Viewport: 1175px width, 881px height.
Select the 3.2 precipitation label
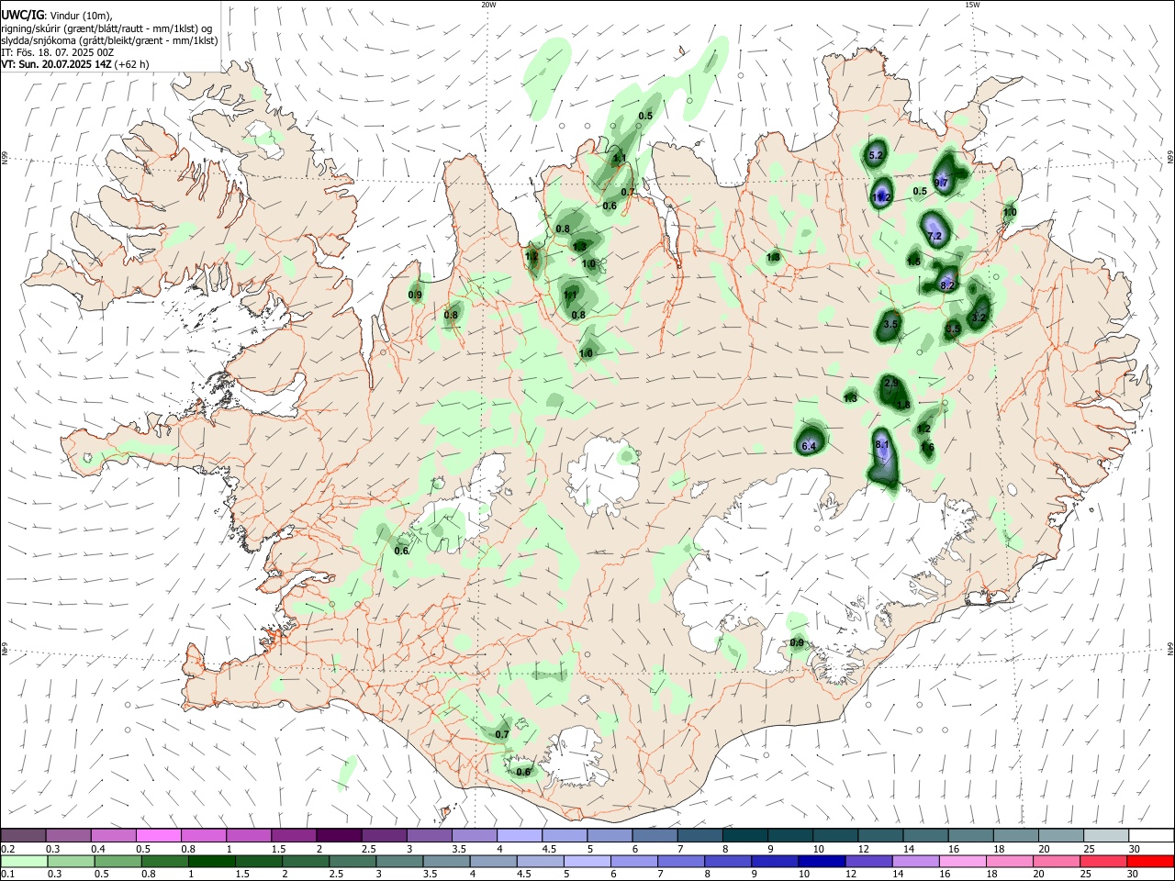[979, 318]
